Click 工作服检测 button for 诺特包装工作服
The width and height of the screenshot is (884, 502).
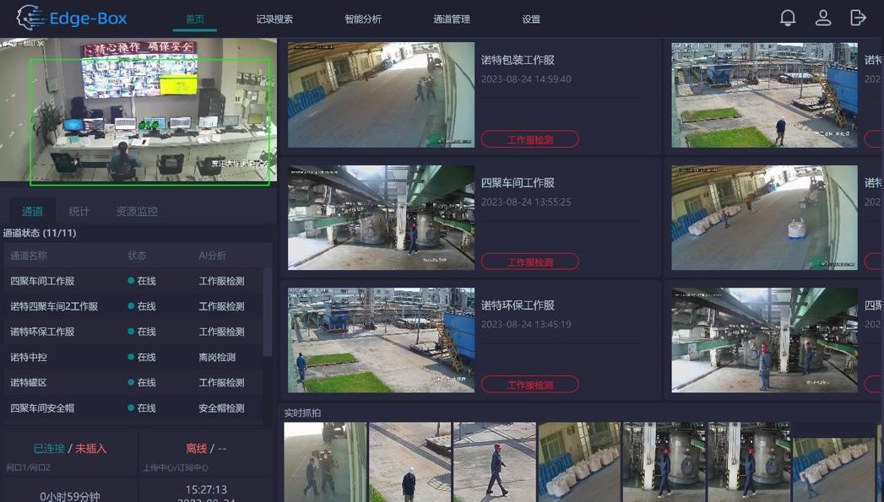[x=530, y=139]
